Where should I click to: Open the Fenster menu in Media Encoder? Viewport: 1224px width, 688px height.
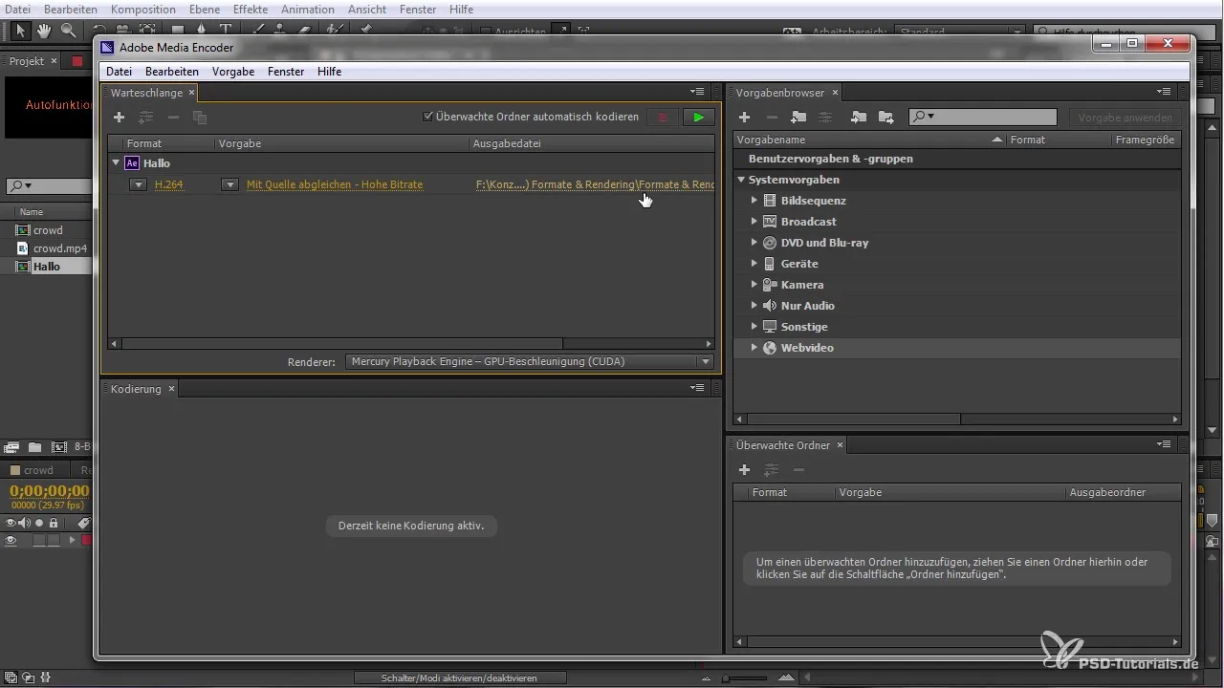(286, 72)
